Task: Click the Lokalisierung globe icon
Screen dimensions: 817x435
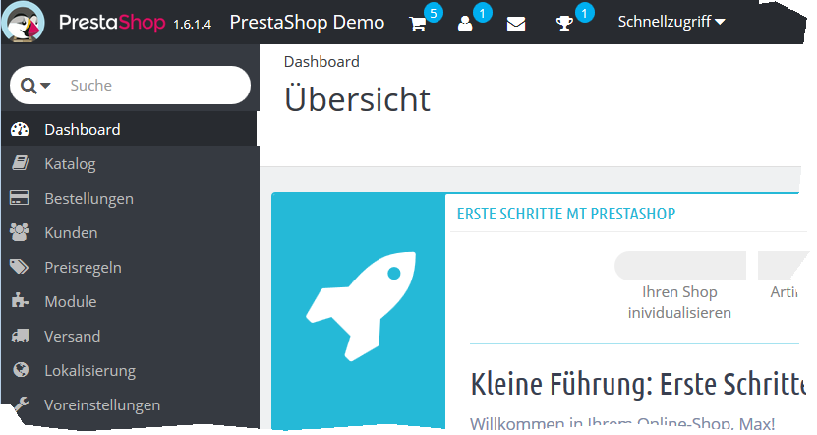Action: click(x=21, y=370)
